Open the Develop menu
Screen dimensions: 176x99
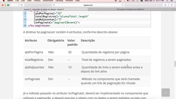[x=59, y=1]
